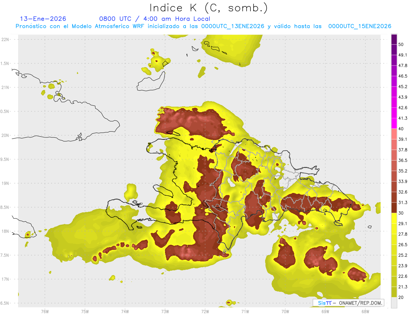This screenshot has height=316, width=410.
Task: Click the latitude label "6.5N"
Action: click(4, 303)
